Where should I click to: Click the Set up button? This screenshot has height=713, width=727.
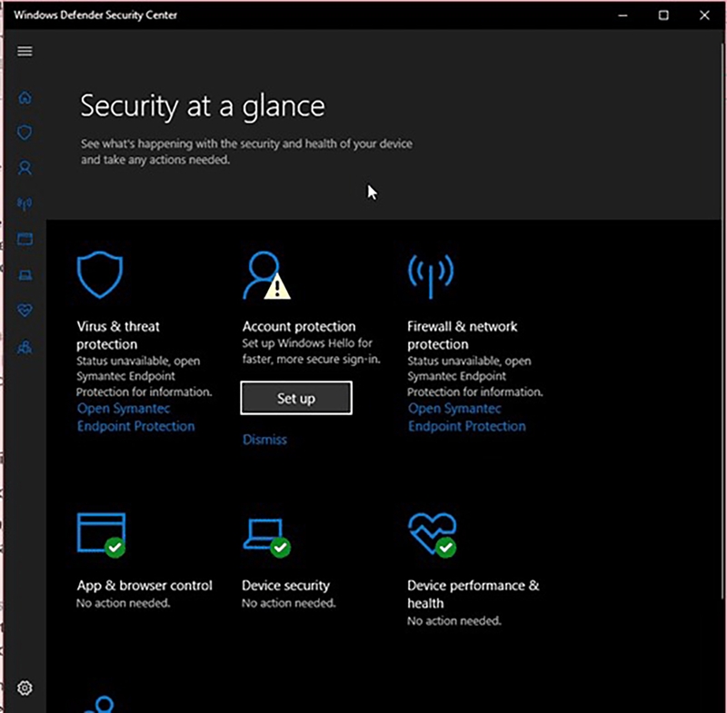(x=296, y=398)
